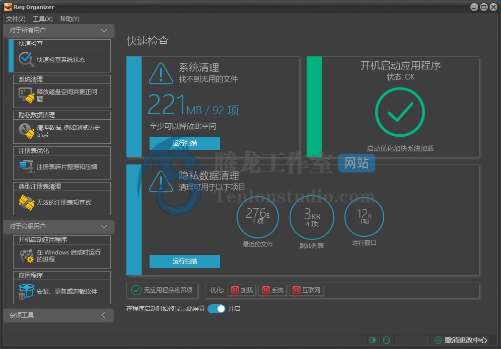Select 快速检查 sidebar item

pos(59,55)
